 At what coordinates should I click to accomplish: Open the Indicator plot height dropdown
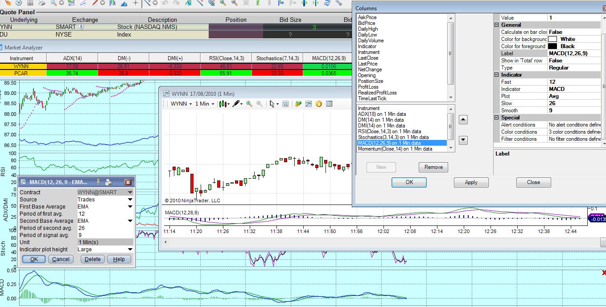pos(130,250)
